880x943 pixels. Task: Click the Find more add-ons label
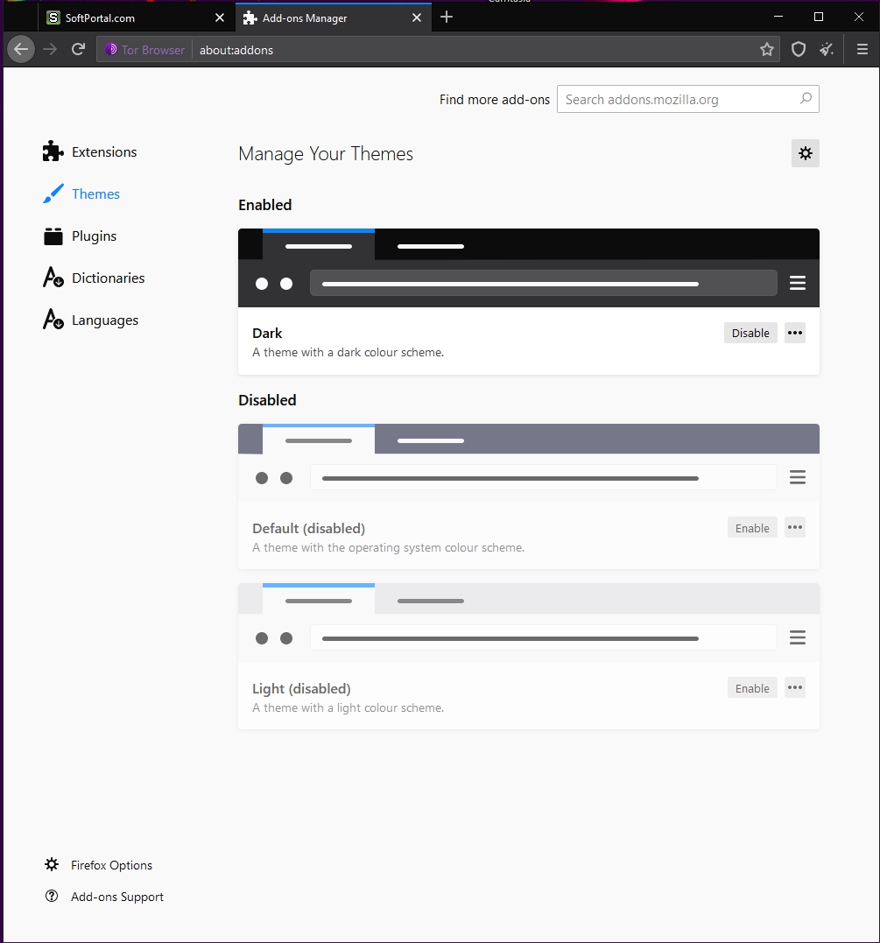[x=495, y=100]
